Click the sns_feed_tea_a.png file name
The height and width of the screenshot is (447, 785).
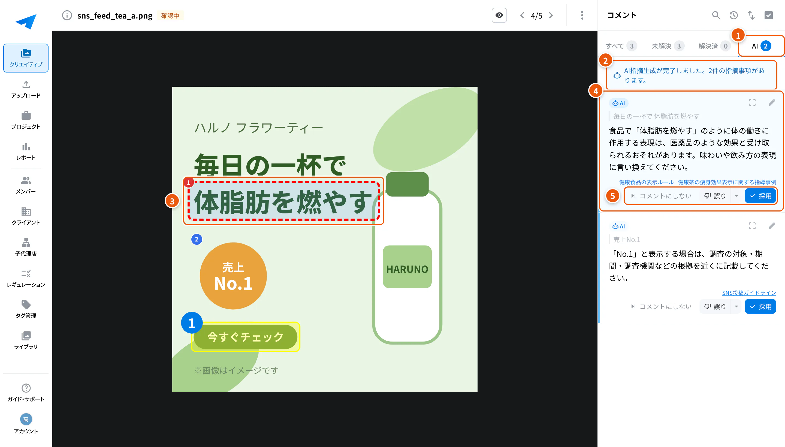pyautogui.click(x=115, y=16)
